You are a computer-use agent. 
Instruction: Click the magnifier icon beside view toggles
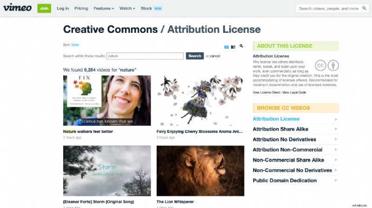pyautogui.click(x=241, y=46)
